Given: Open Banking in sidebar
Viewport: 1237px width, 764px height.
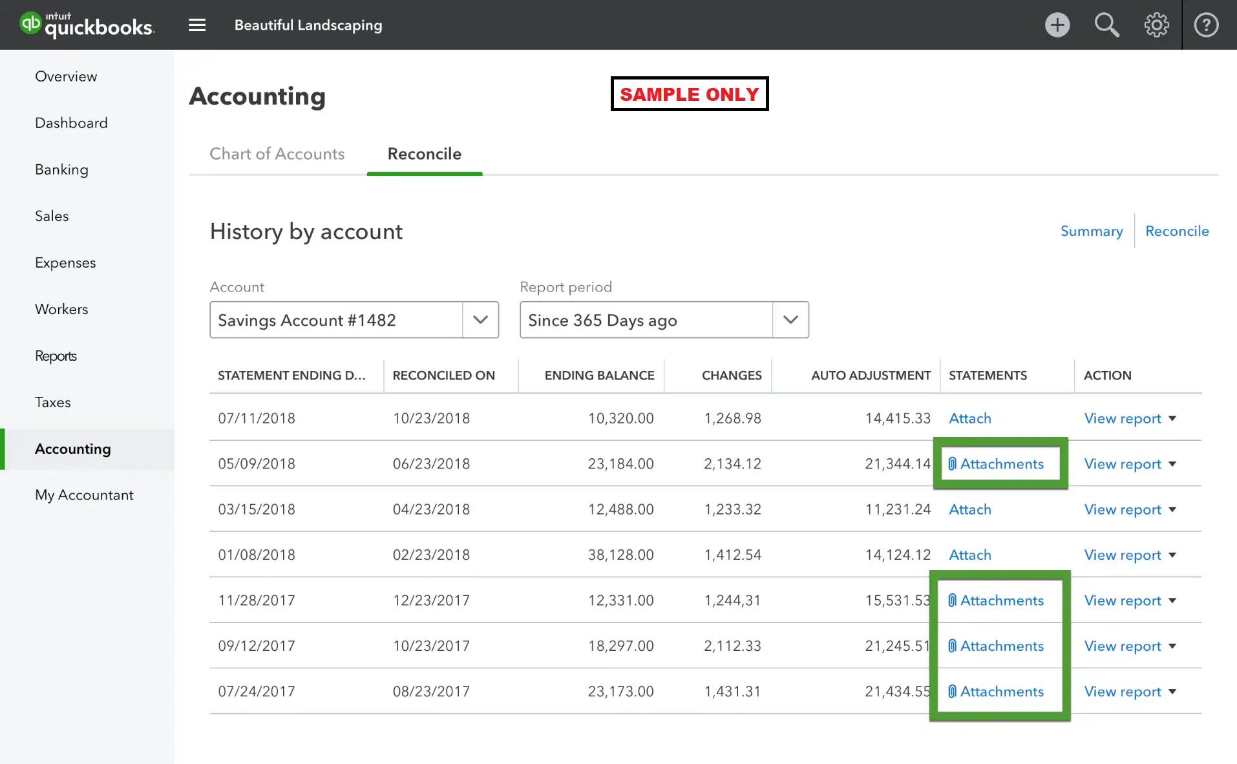Looking at the screenshot, I should 61,169.
